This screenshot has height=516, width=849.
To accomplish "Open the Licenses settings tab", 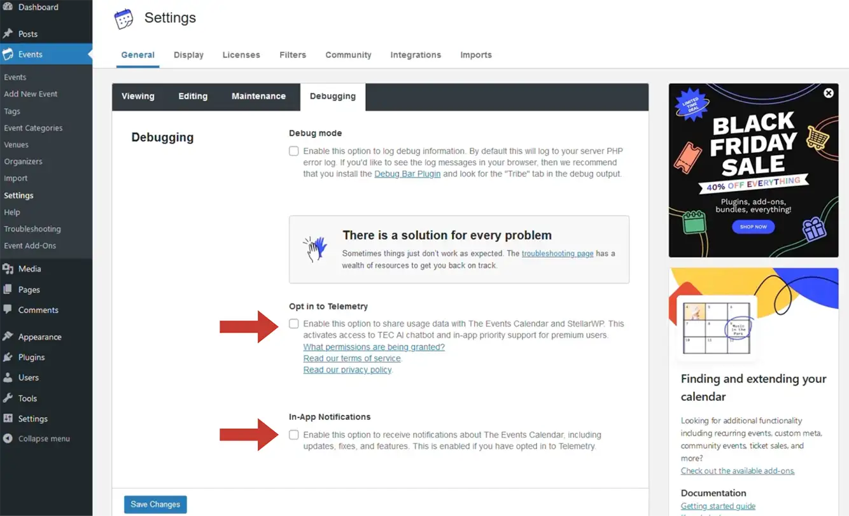I will tap(241, 55).
